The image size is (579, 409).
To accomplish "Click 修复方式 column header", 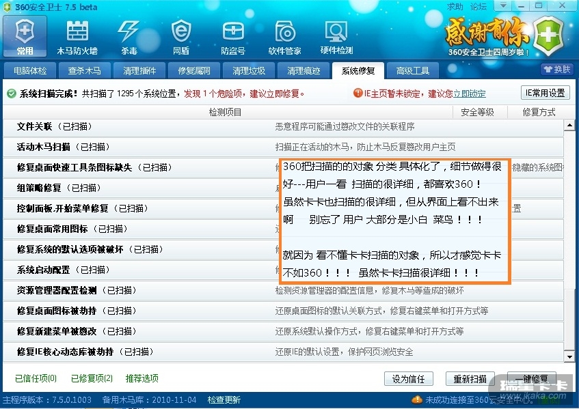I will click(x=539, y=112).
